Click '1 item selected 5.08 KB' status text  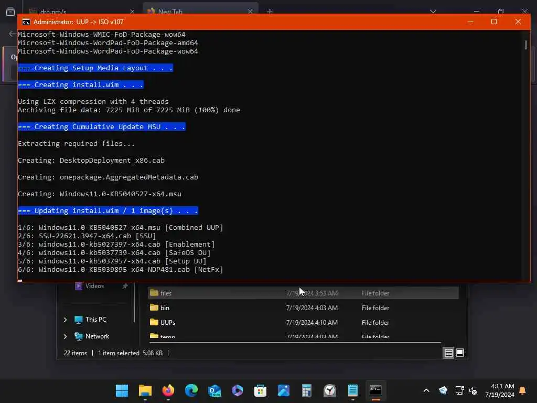click(130, 353)
